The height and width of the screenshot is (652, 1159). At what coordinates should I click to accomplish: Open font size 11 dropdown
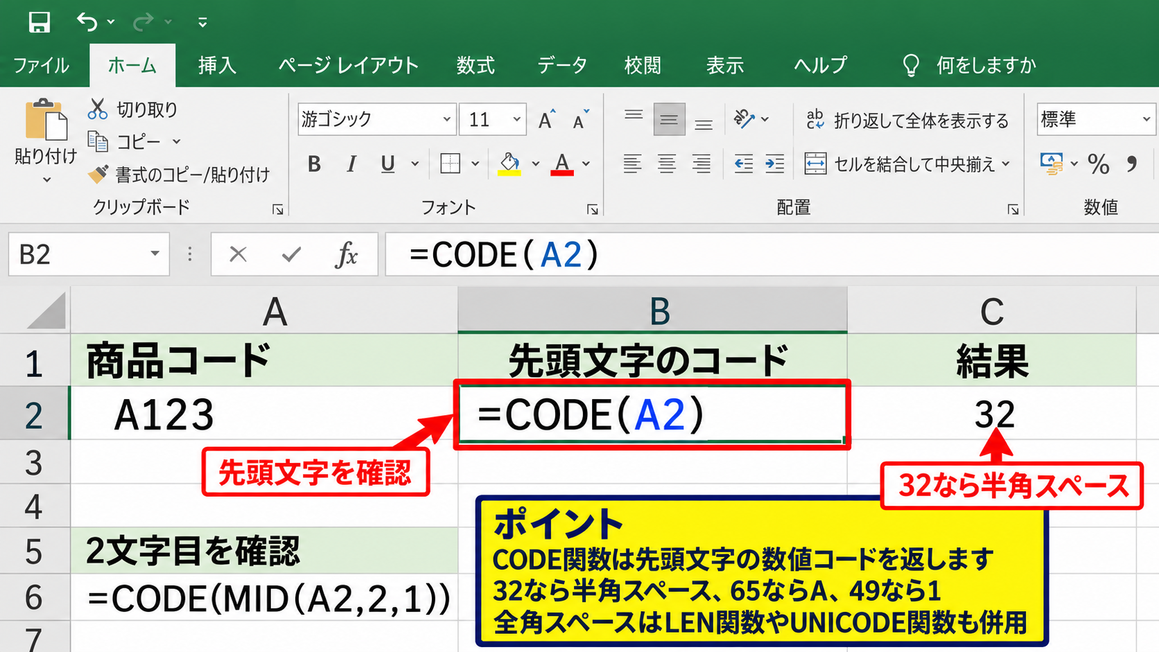pyautogui.click(x=516, y=119)
